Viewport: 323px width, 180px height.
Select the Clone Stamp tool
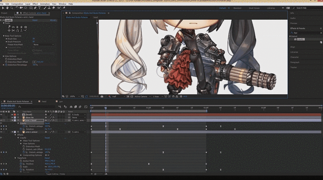point(49,8)
